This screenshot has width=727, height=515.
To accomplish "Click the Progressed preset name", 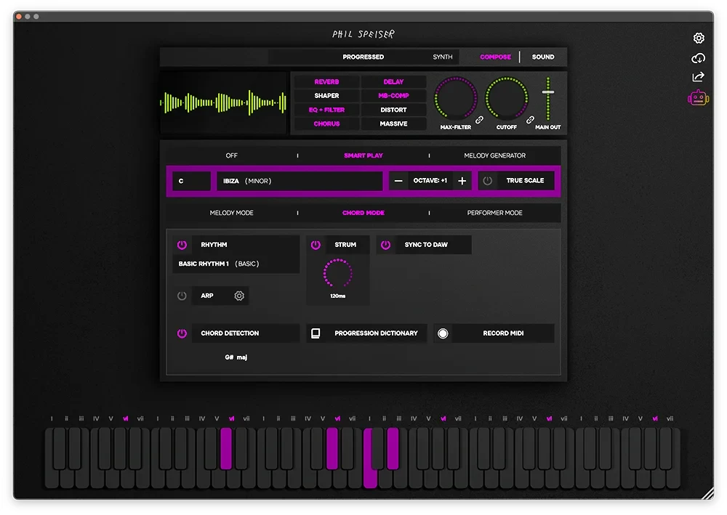I will click(x=363, y=57).
